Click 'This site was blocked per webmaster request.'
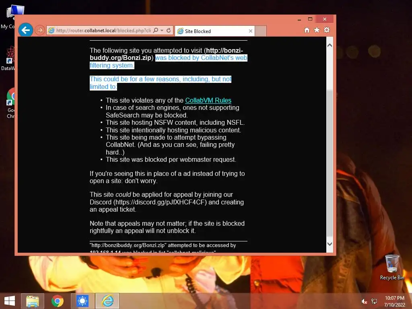Image resolution: width=412 pixels, height=309 pixels. point(171,159)
